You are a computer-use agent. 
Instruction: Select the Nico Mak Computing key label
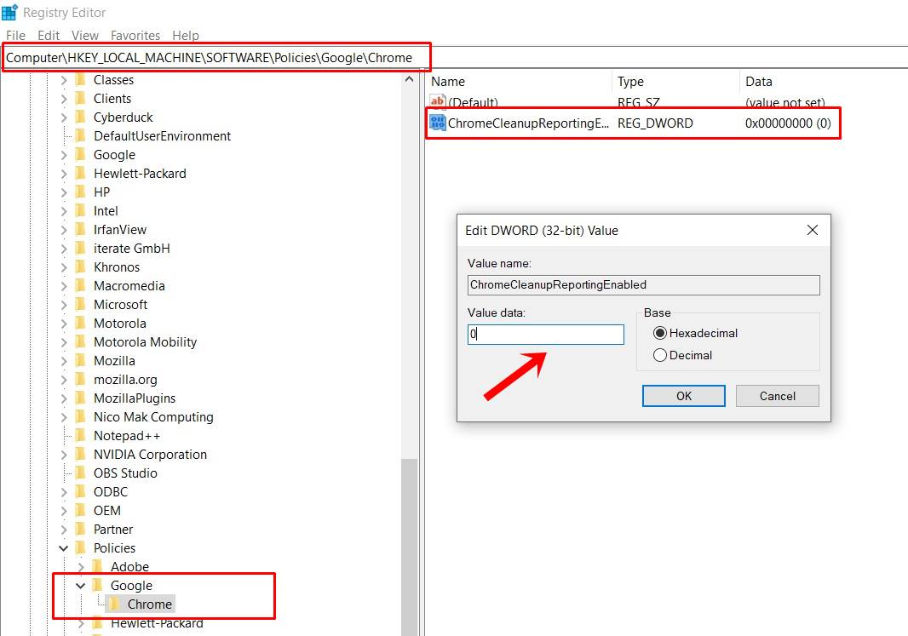[x=153, y=417]
